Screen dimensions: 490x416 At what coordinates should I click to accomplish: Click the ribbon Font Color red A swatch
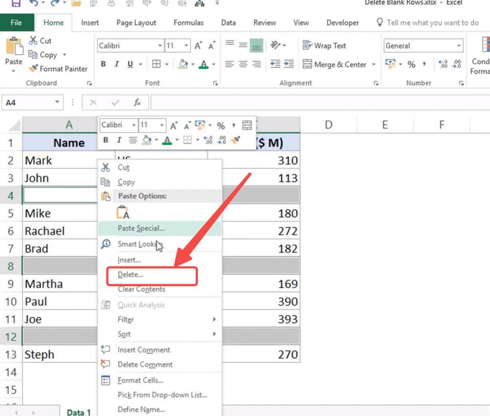pyautogui.click(x=204, y=64)
